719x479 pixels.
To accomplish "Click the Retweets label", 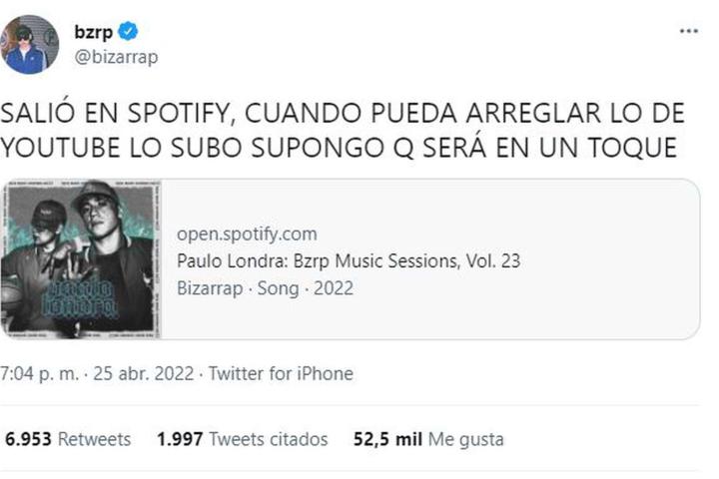I will tap(95, 439).
